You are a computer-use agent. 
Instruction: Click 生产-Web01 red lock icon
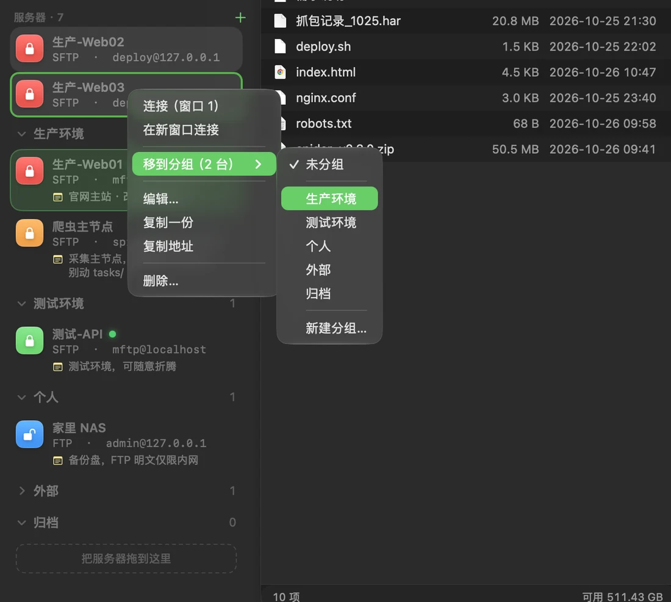pyautogui.click(x=29, y=171)
